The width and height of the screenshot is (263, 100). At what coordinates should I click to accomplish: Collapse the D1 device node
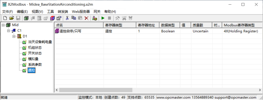point(14,36)
